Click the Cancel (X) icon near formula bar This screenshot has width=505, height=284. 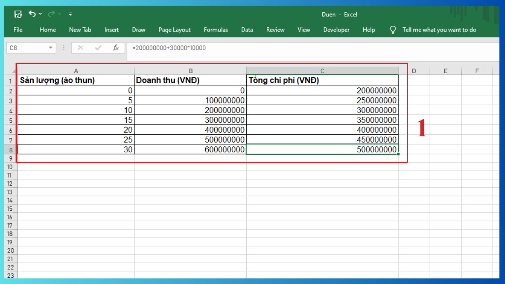[x=80, y=48]
